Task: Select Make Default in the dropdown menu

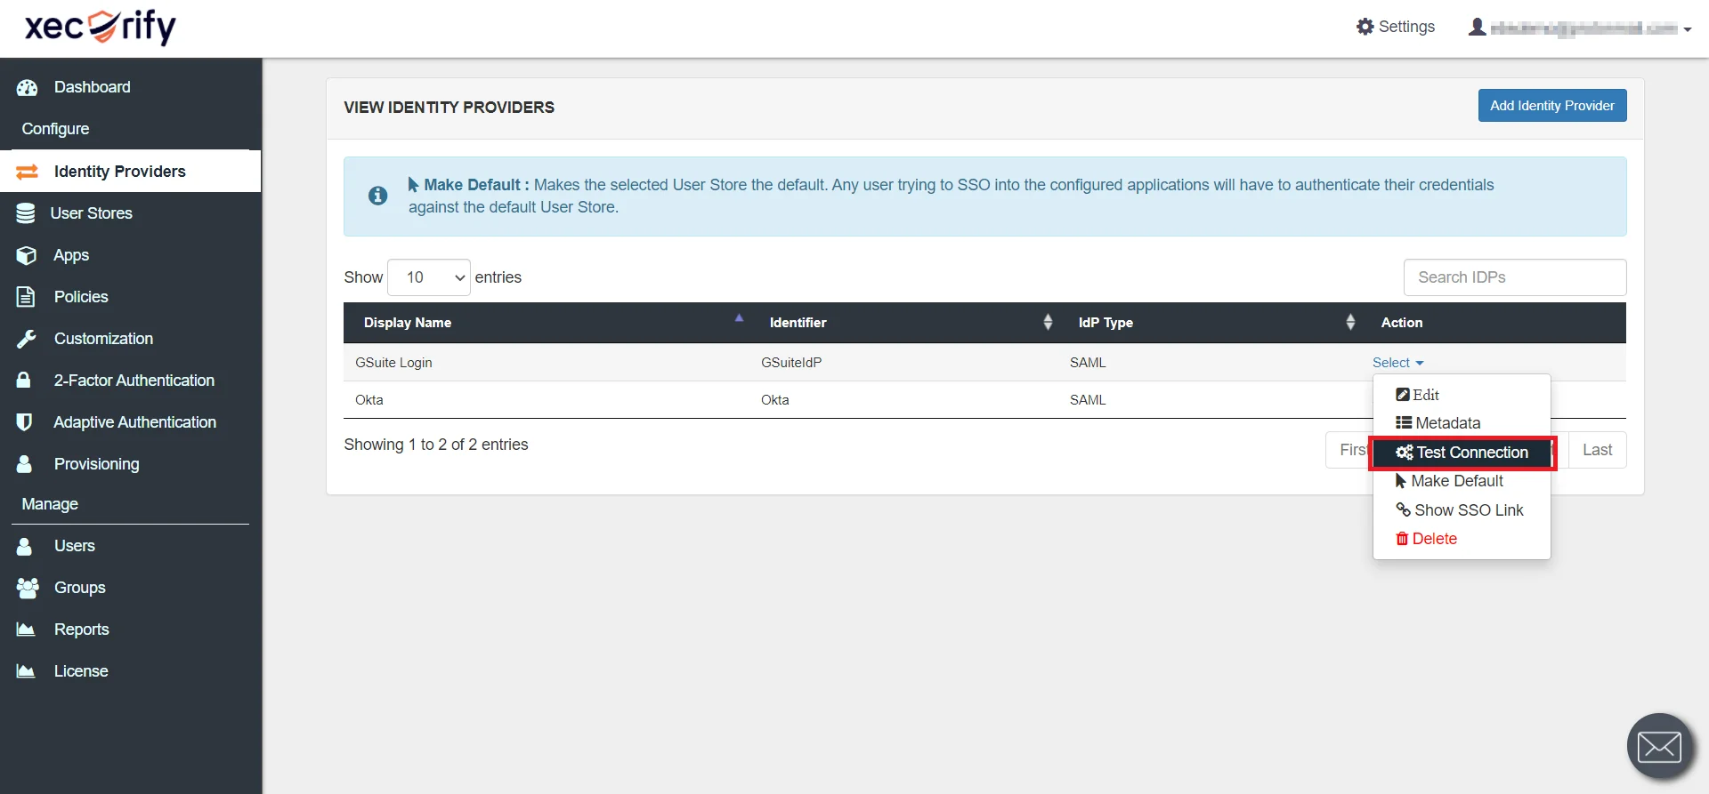Action: pos(1456,481)
